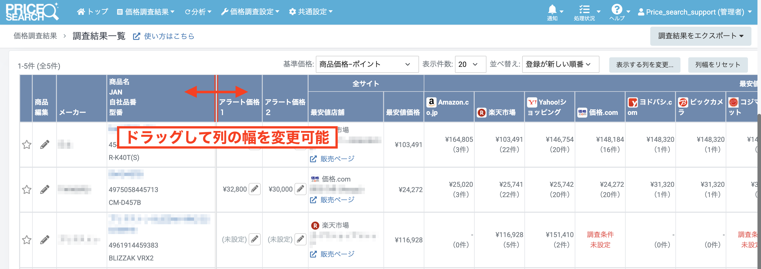
Task: Edit product in CM-D457B row
Action: [45, 190]
